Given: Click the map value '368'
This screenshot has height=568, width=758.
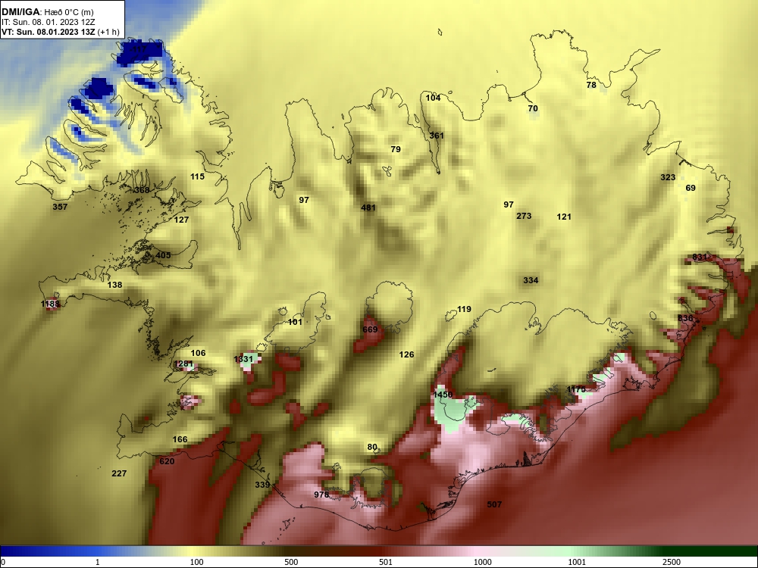Looking at the screenshot, I should pyautogui.click(x=142, y=190).
